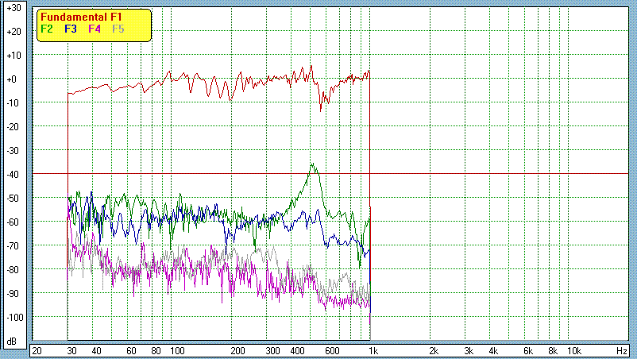Select the magenta F4 legend entry
This screenshot has width=637, height=359.
pyautogui.click(x=95, y=29)
